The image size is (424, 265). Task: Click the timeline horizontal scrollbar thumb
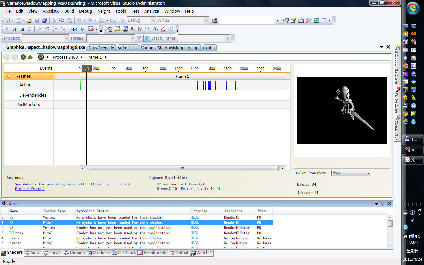182,168
